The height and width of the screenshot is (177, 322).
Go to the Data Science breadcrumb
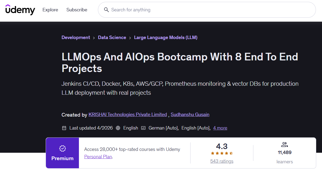tap(112, 37)
